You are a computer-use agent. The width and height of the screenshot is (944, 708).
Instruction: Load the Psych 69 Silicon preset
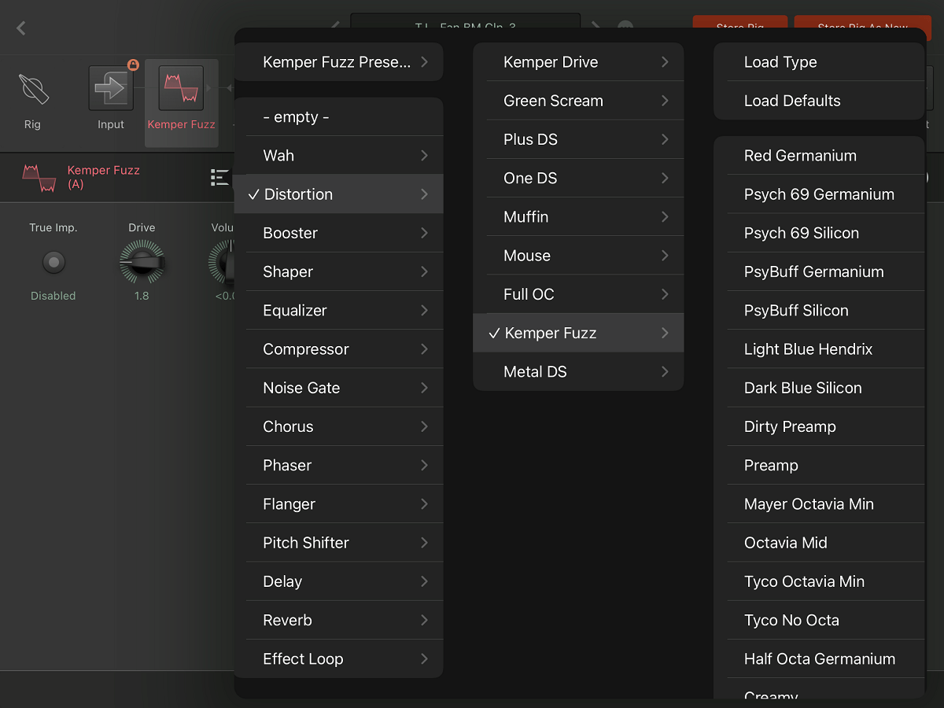819,233
